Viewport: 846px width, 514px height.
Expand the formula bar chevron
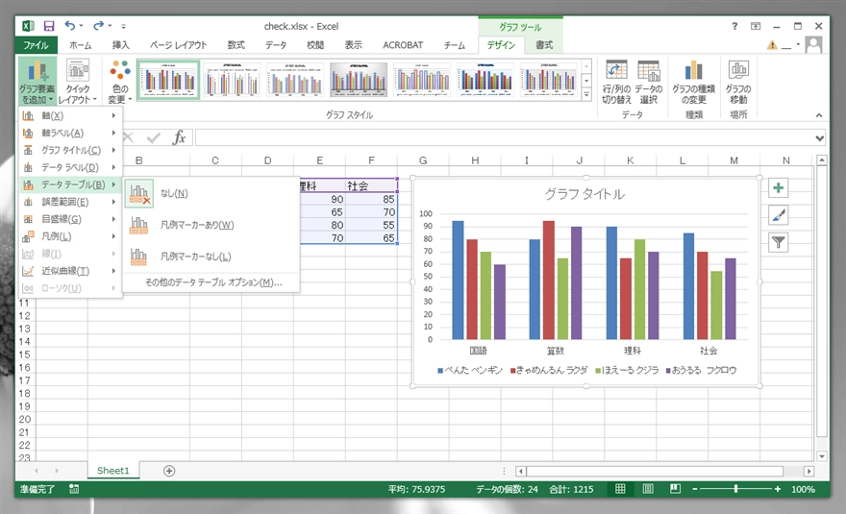coord(819,138)
